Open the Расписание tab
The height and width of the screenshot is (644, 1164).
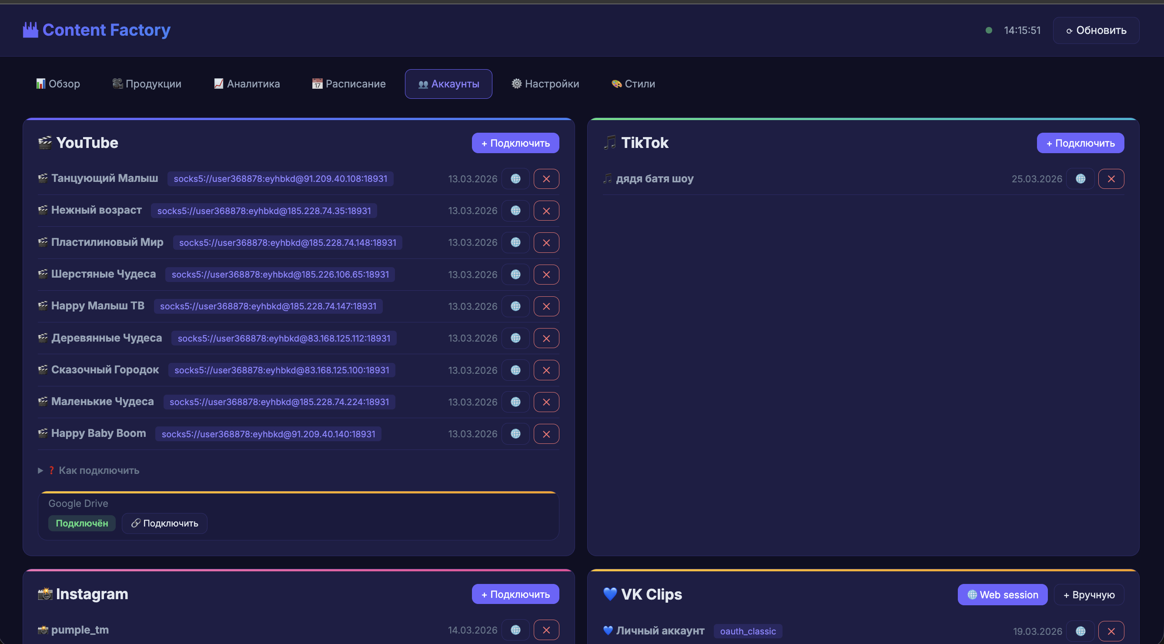[x=349, y=84]
